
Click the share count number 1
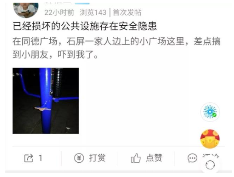click(40, 158)
